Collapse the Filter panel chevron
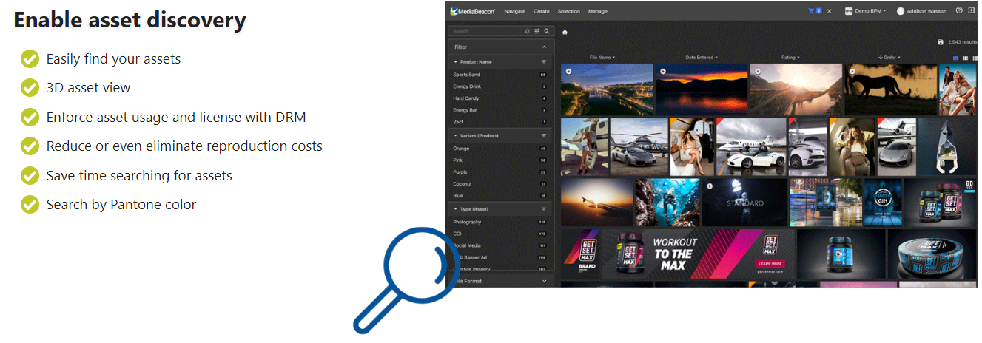Image resolution: width=982 pixels, height=343 pixels. (x=544, y=47)
